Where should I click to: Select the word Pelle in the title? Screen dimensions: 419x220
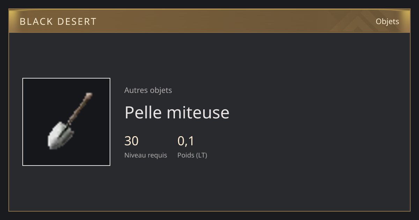pos(144,112)
